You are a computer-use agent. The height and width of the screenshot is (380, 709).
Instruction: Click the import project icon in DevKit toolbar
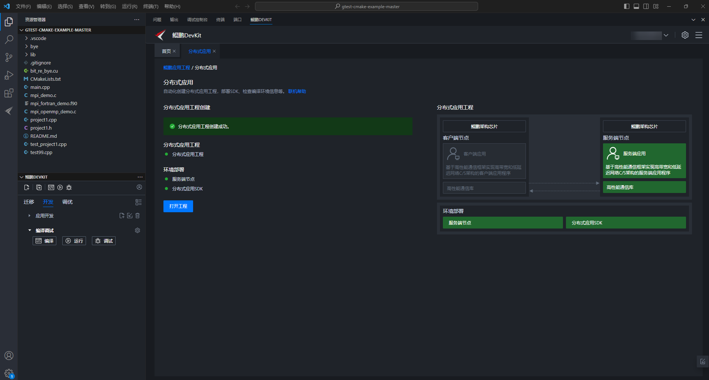tap(39, 187)
